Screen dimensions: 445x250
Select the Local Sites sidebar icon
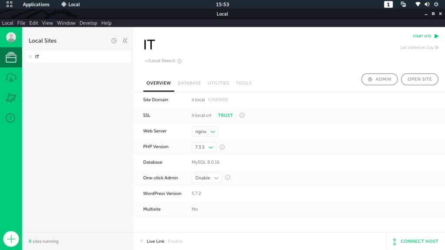click(11, 57)
